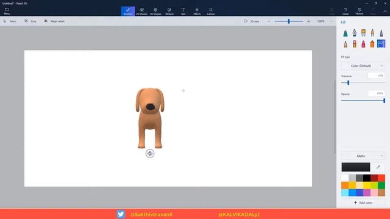The height and width of the screenshot is (219, 390).
Task: Click the zoom in plus button
Action: click(x=309, y=21)
